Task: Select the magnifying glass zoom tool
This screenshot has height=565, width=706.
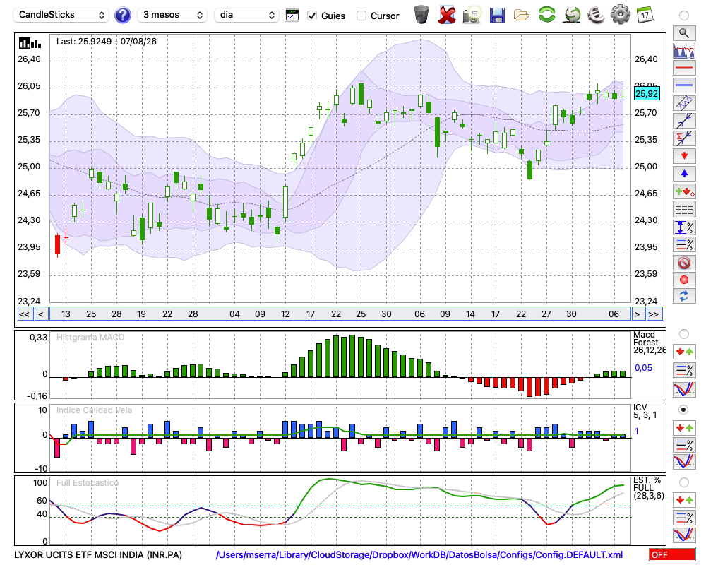Action: (684, 33)
